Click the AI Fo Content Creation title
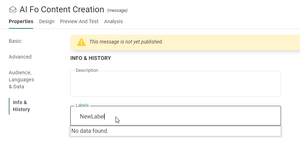This screenshot has width=300, height=150. [62, 9]
